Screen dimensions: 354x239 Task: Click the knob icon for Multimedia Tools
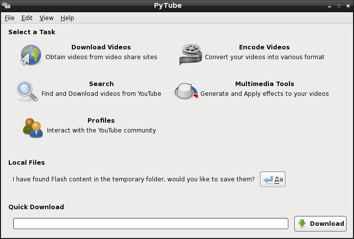[x=186, y=91]
